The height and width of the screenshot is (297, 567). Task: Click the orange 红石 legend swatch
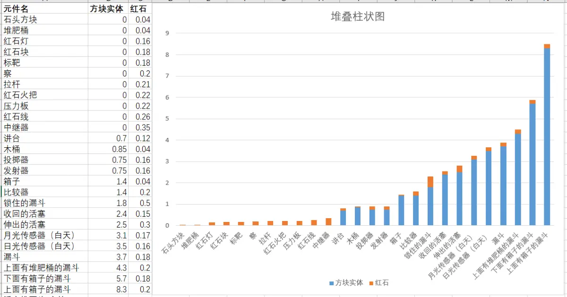pyautogui.click(x=371, y=283)
